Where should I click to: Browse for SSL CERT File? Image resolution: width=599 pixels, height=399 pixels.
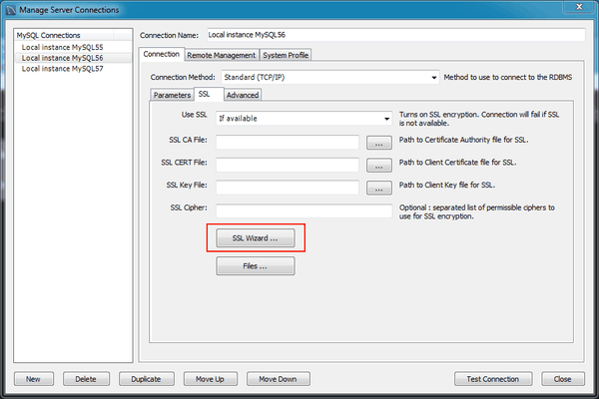click(x=377, y=165)
